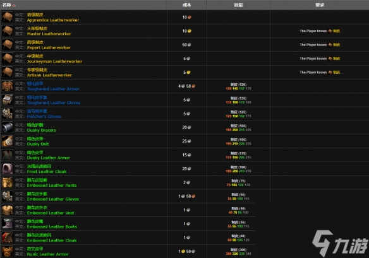Click the Embossed Leather Cloak icon
This screenshot has height=258, width=369.
(x=8, y=238)
